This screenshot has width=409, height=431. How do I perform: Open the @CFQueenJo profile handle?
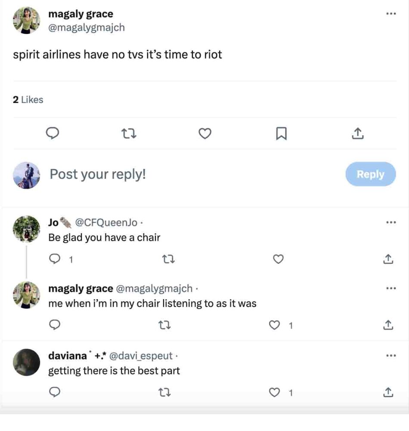click(x=106, y=222)
